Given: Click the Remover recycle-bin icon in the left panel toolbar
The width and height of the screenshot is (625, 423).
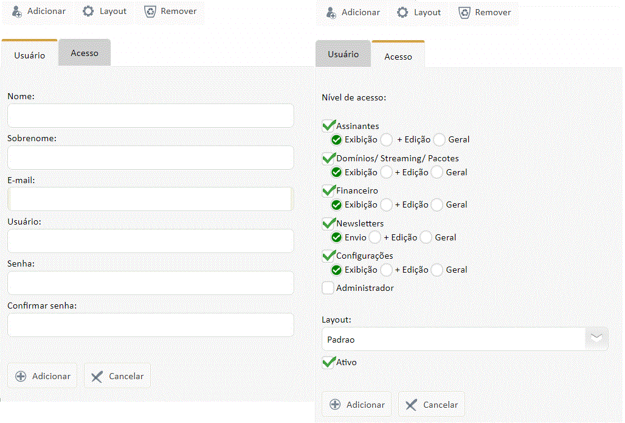Looking at the screenshot, I should [150, 12].
